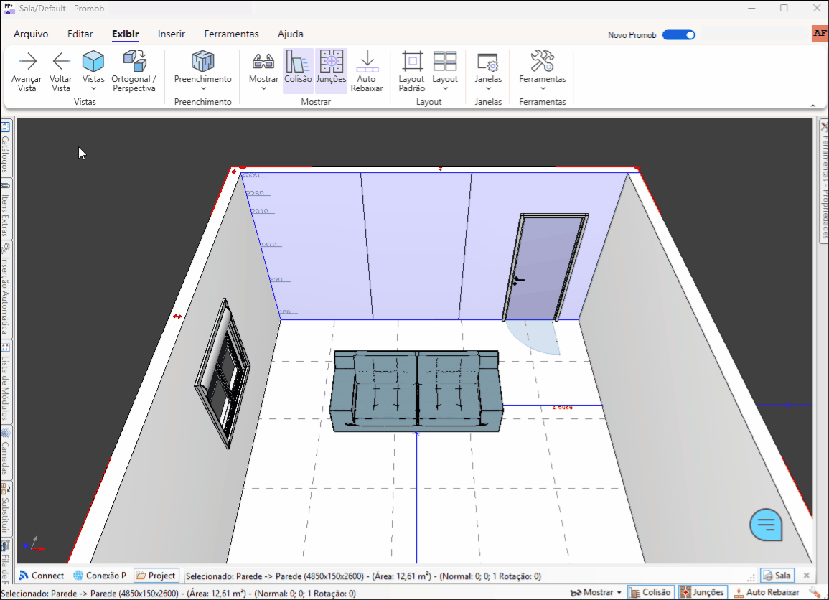Activate the Auto Rebaixar tool

[x=367, y=70]
